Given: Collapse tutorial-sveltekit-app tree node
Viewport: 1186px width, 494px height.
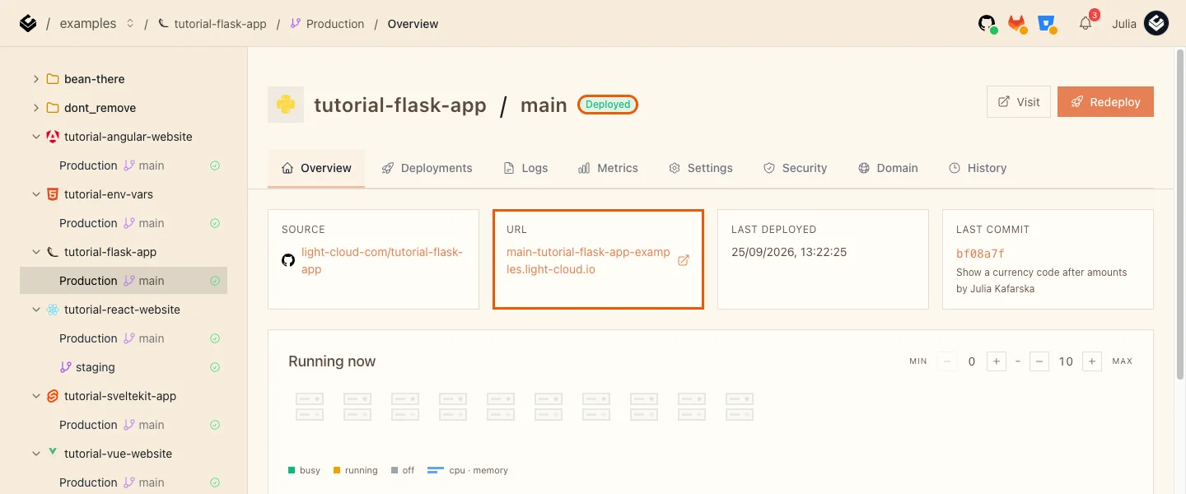Looking at the screenshot, I should click(35, 396).
